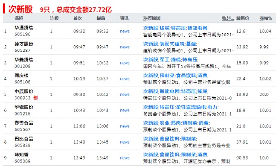Viewport: 276px width, 166px height.
Task: Click the 资讯 column header
Action: 124,18
